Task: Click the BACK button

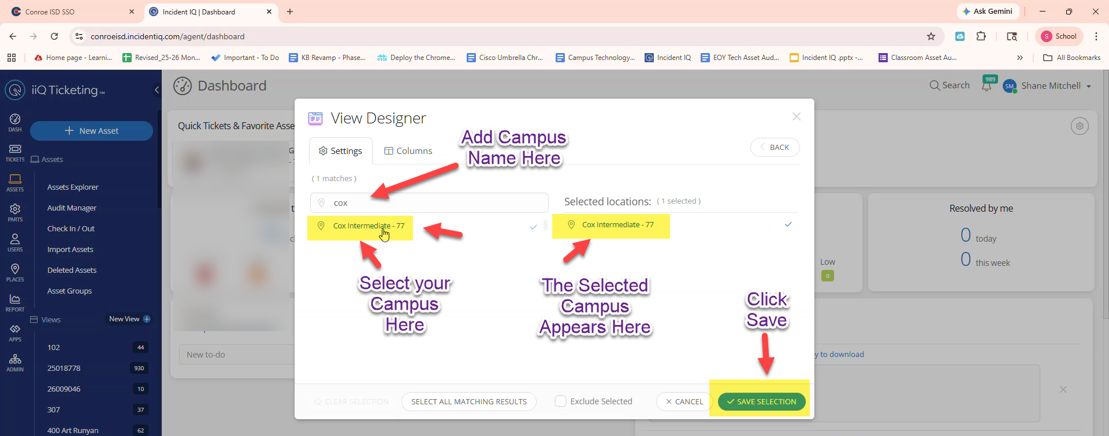Action: pos(775,147)
